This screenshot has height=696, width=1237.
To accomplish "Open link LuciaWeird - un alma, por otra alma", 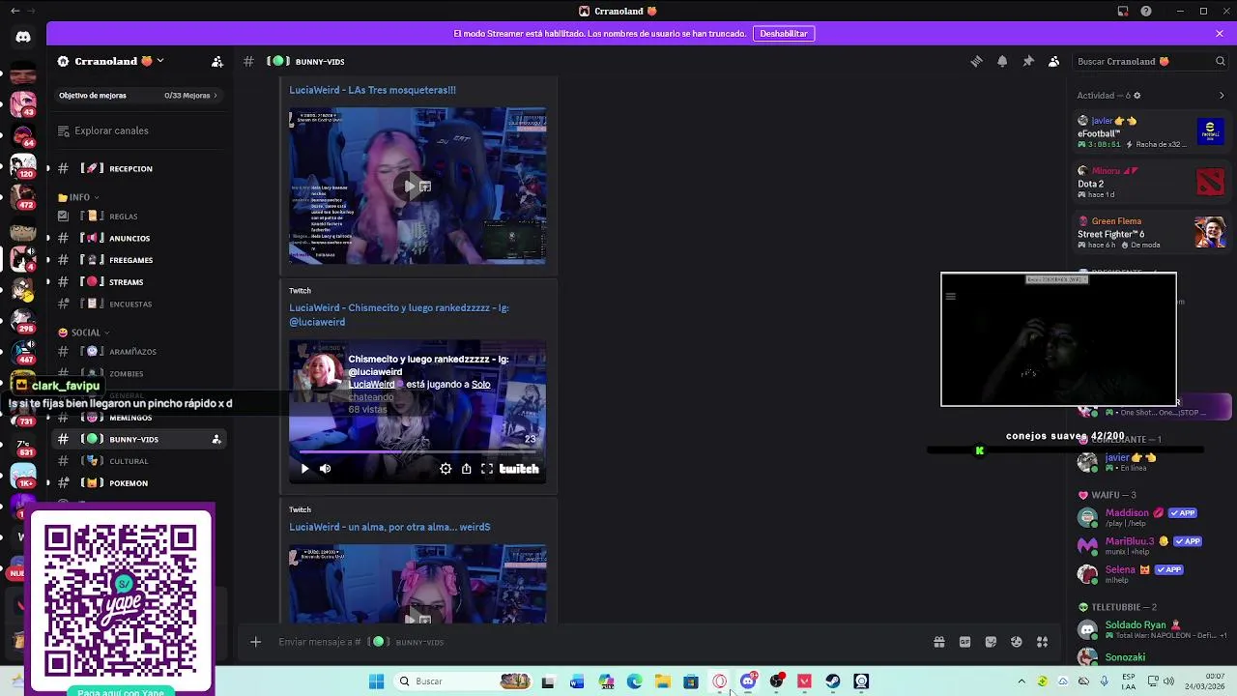I will click(389, 527).
